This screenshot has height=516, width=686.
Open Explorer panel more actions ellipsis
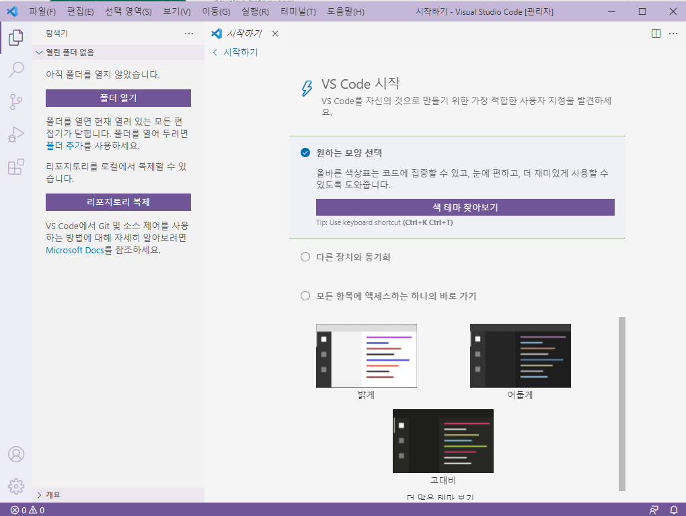coord(188,34)
